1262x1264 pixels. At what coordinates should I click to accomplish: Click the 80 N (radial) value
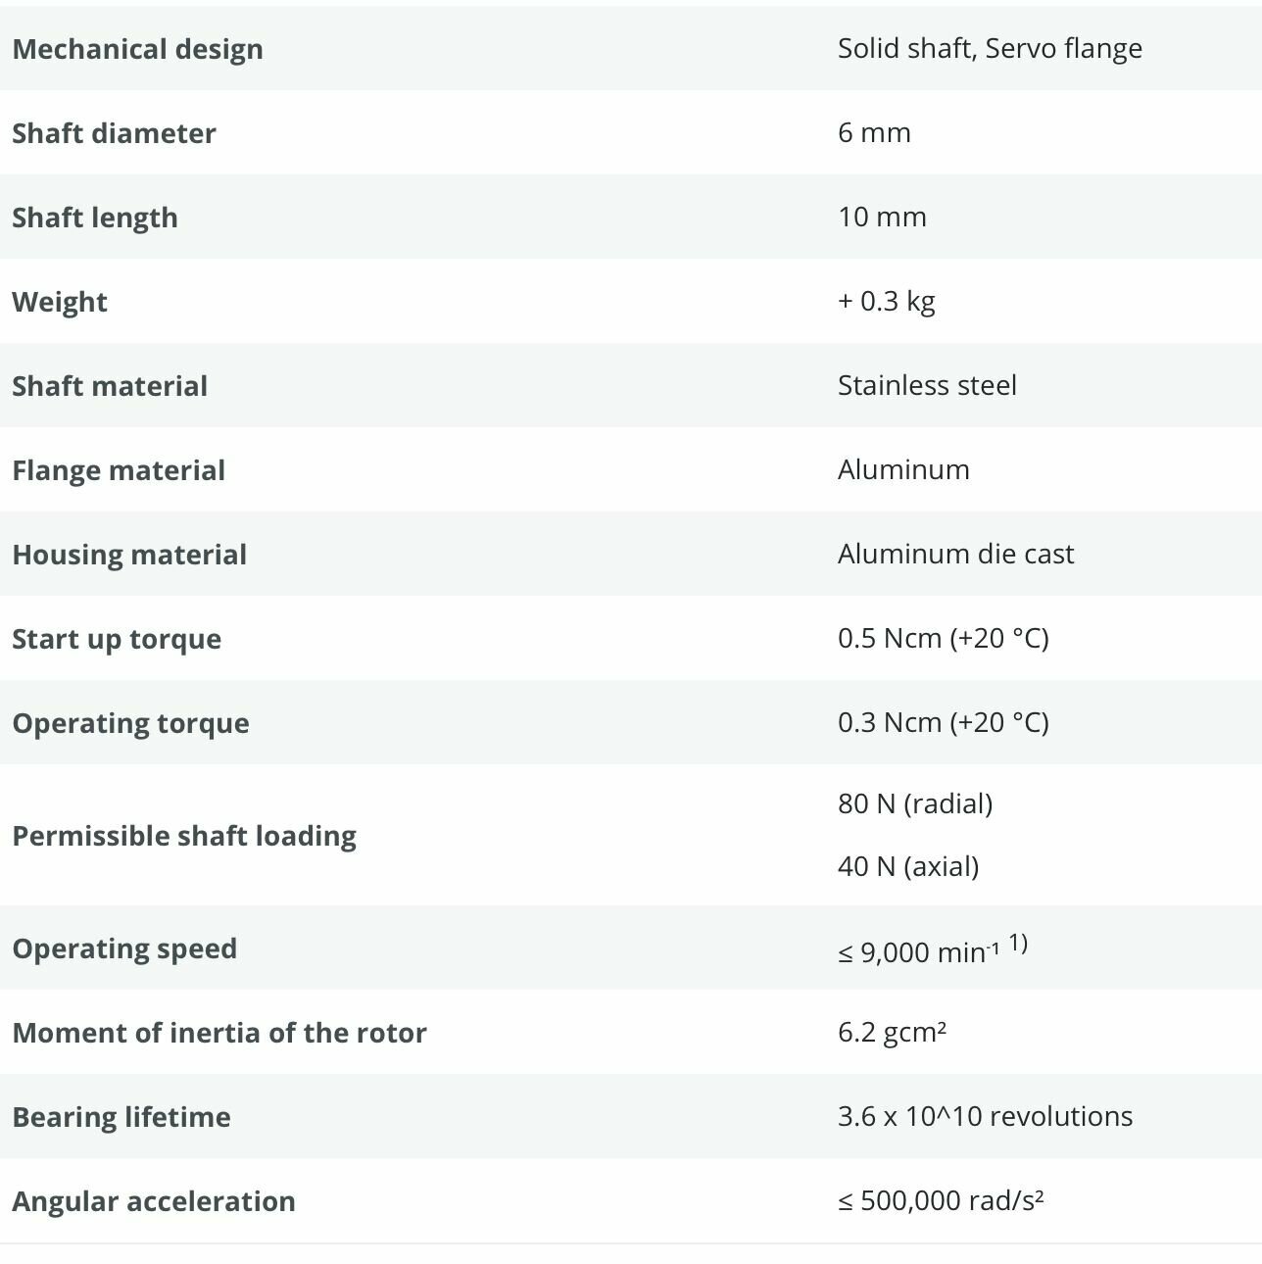click(x=915, y=804)
